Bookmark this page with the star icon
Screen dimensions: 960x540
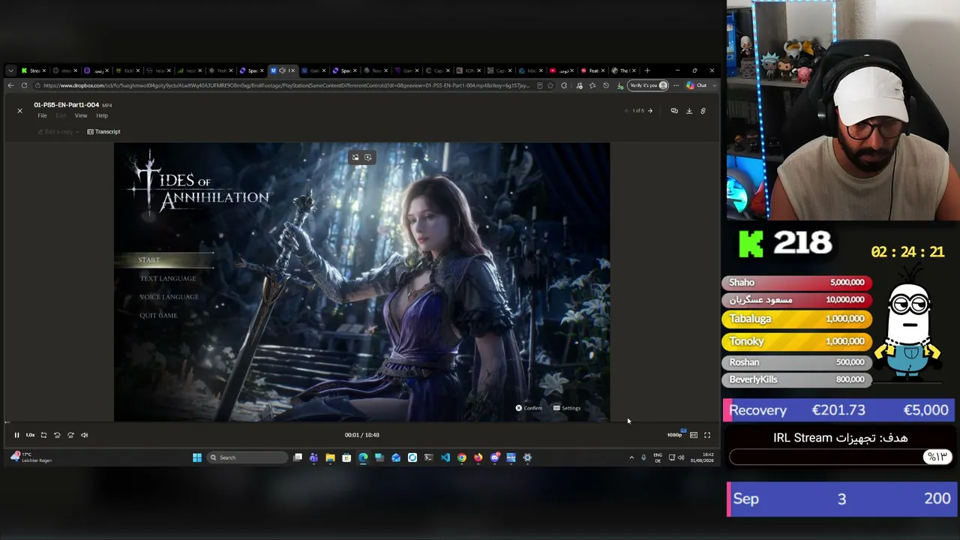click(550, 85)
